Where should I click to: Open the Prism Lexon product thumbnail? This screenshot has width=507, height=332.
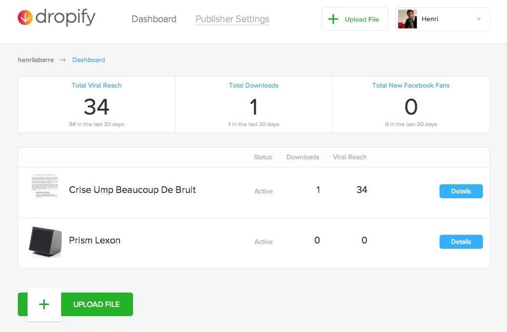45,242
